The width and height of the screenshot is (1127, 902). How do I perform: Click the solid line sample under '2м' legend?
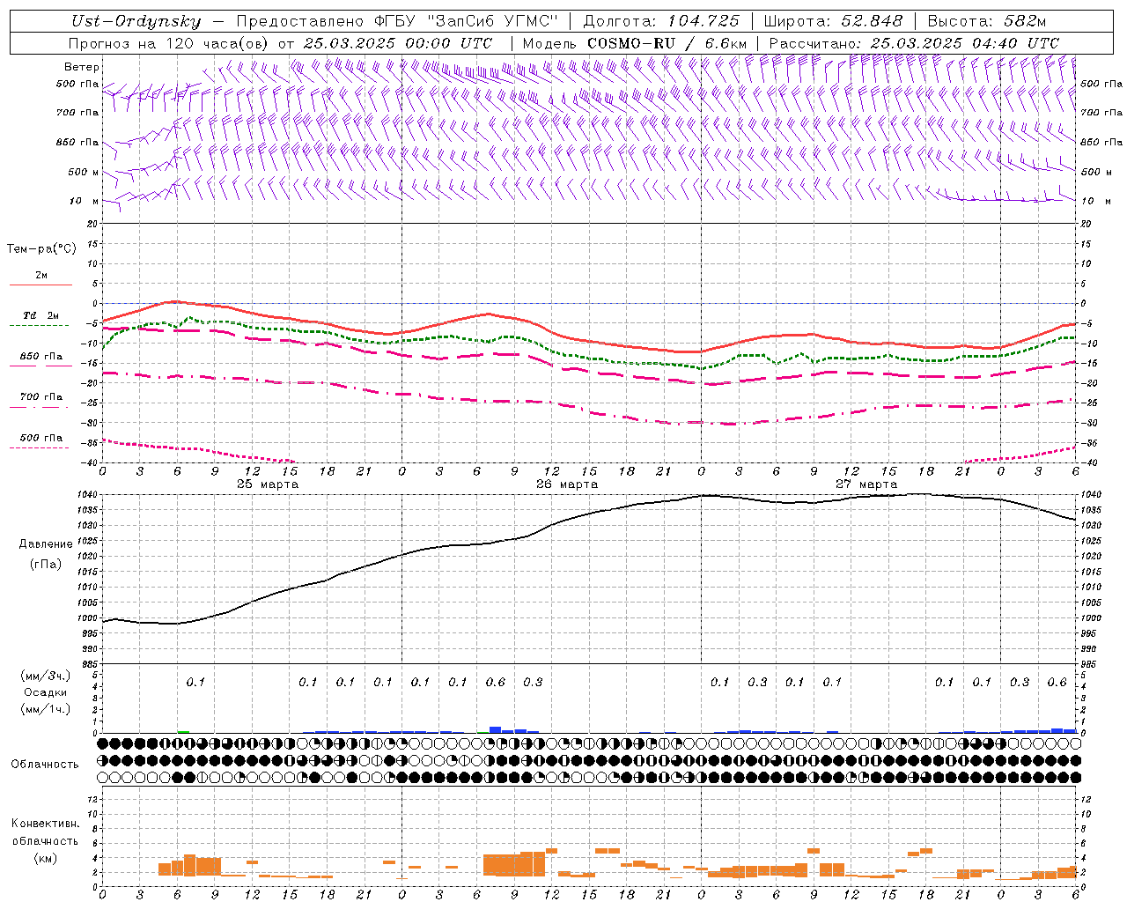(41, 285)
